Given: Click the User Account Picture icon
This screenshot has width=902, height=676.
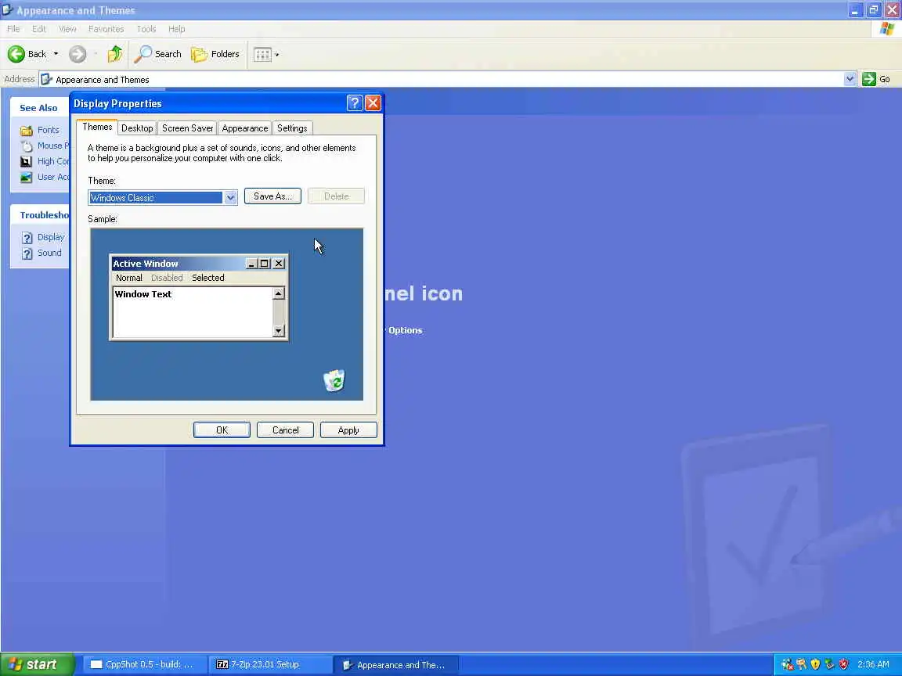Looking at the screenshot, I should [x=27, y=177].
